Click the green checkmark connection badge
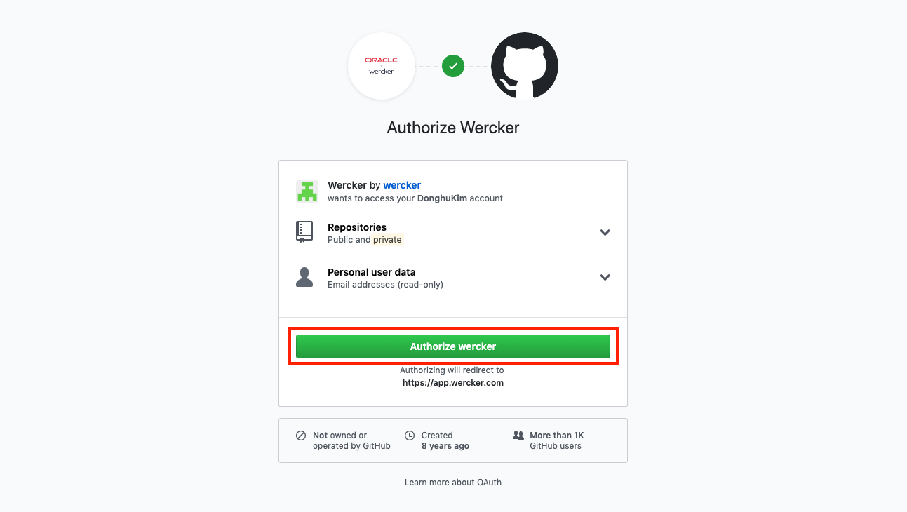 (x=453, y=66)
